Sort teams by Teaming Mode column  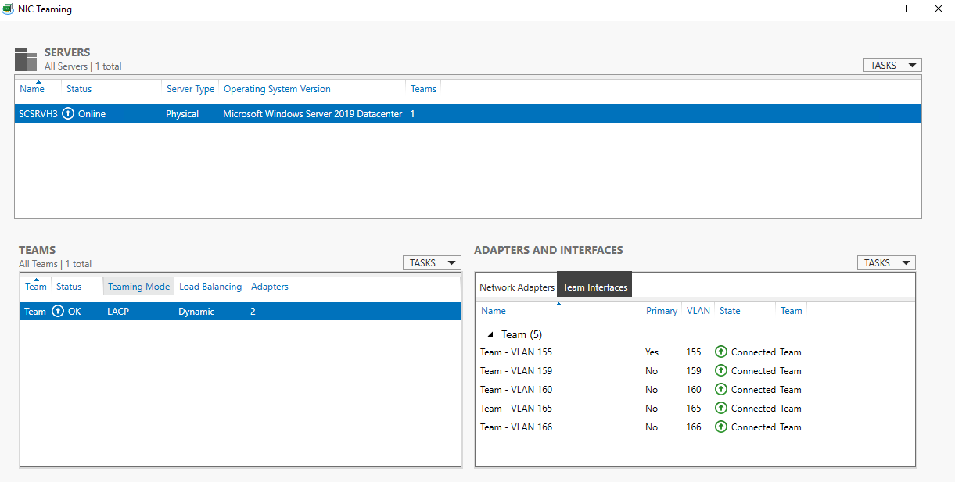[138, 287]
